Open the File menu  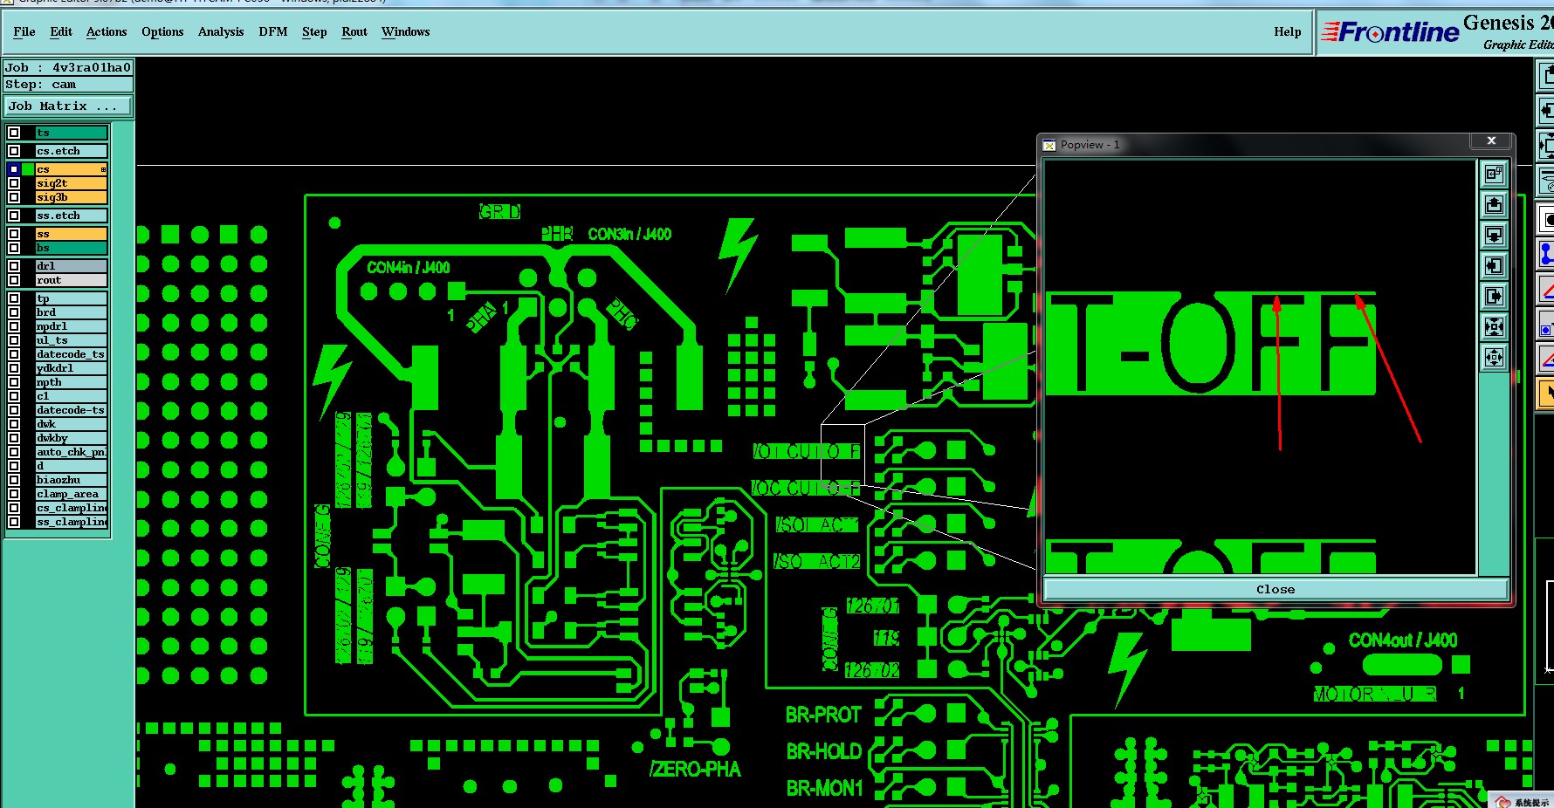click(x=24, y=31)
